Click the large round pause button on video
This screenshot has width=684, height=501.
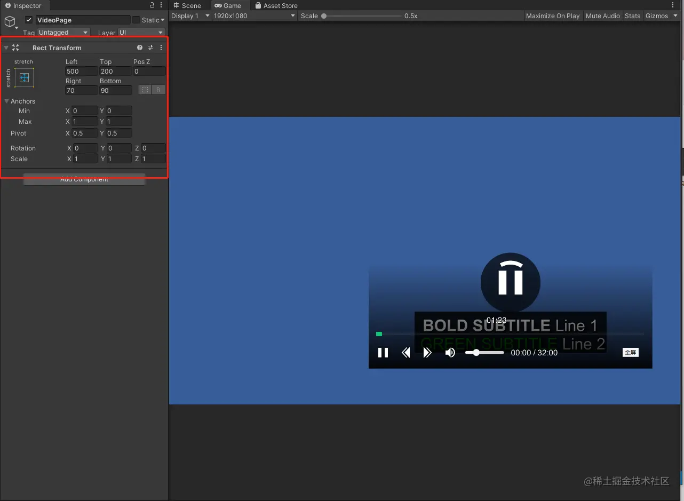(511, 282)
